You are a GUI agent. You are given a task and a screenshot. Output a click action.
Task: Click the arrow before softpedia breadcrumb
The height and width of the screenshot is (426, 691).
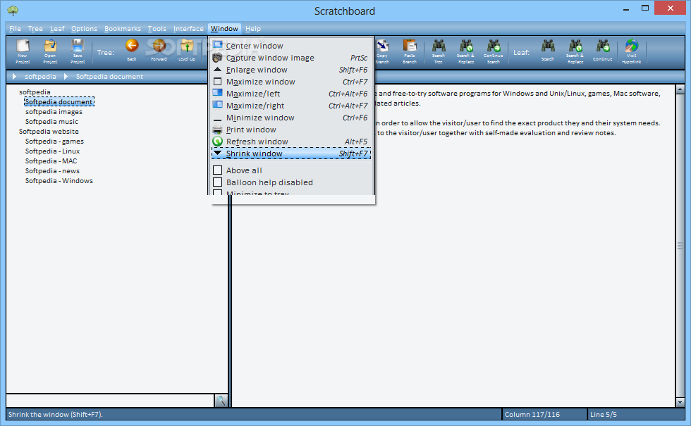tap(14, 77)
